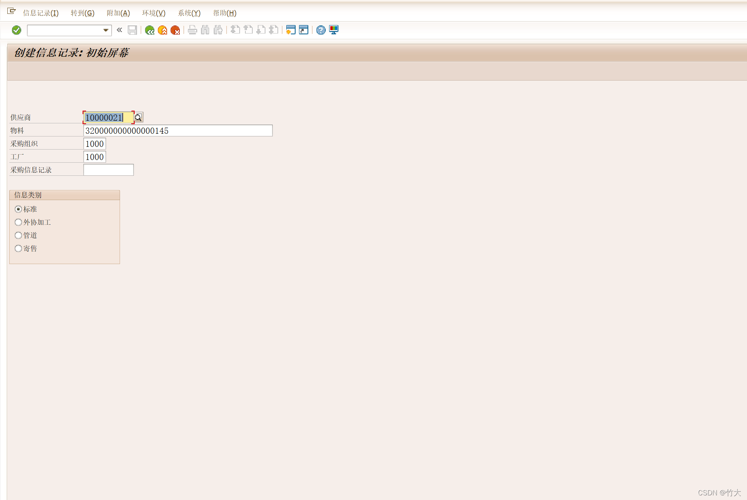The height and width of the screenshot is (500, 747).
Task: Select the 寄售 radio button
Action: tap(18, 248)
